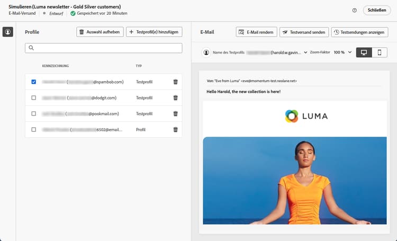Screen dimensions: 397x241
Task: Uncheck the spambob.com profile checkbox
Action: 34,82
